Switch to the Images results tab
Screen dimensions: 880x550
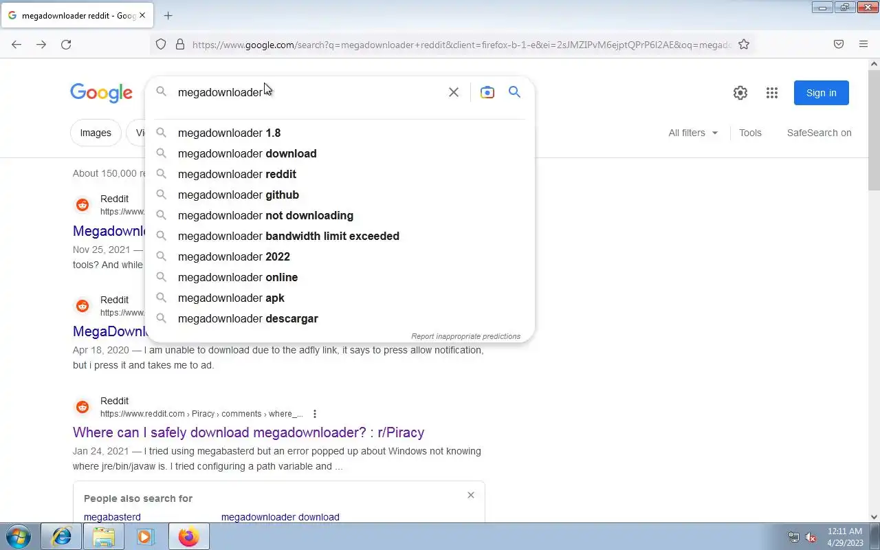[96, 133]
